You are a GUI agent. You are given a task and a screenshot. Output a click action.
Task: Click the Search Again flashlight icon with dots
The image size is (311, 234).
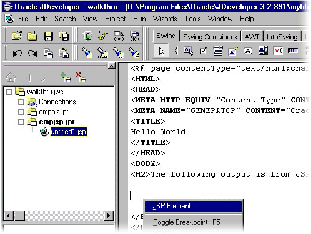click(119, 52)
